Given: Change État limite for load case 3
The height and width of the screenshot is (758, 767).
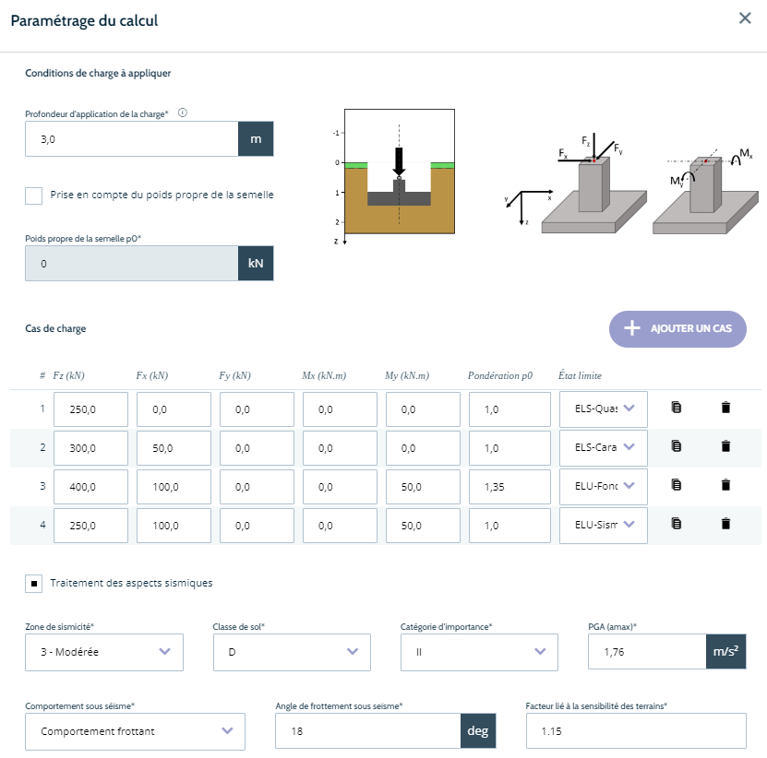Looking at the screenshot, I should (x=603, y=486).
